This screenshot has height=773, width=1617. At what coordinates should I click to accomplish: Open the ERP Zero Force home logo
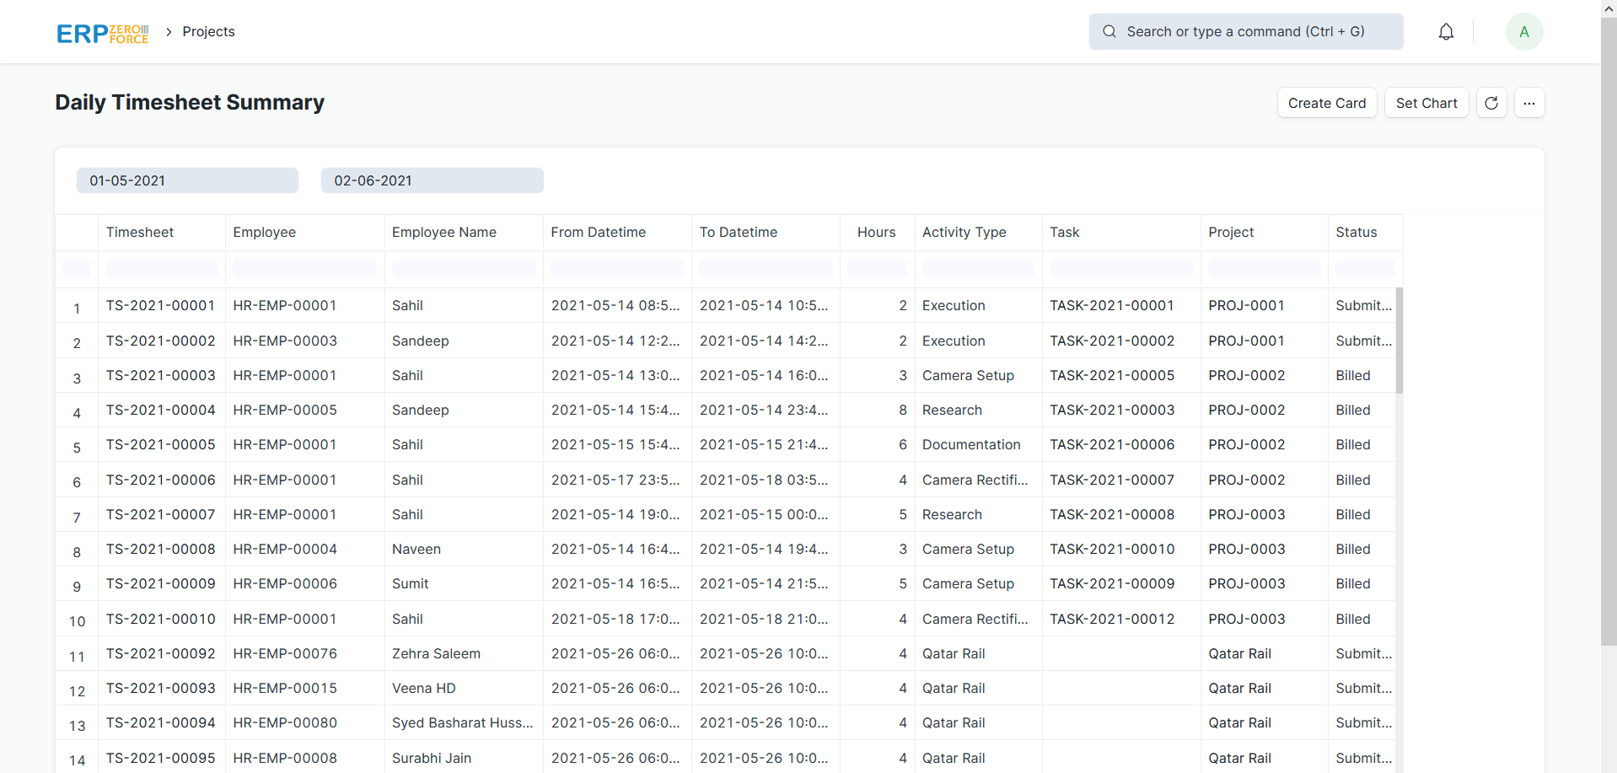[102, 33]
